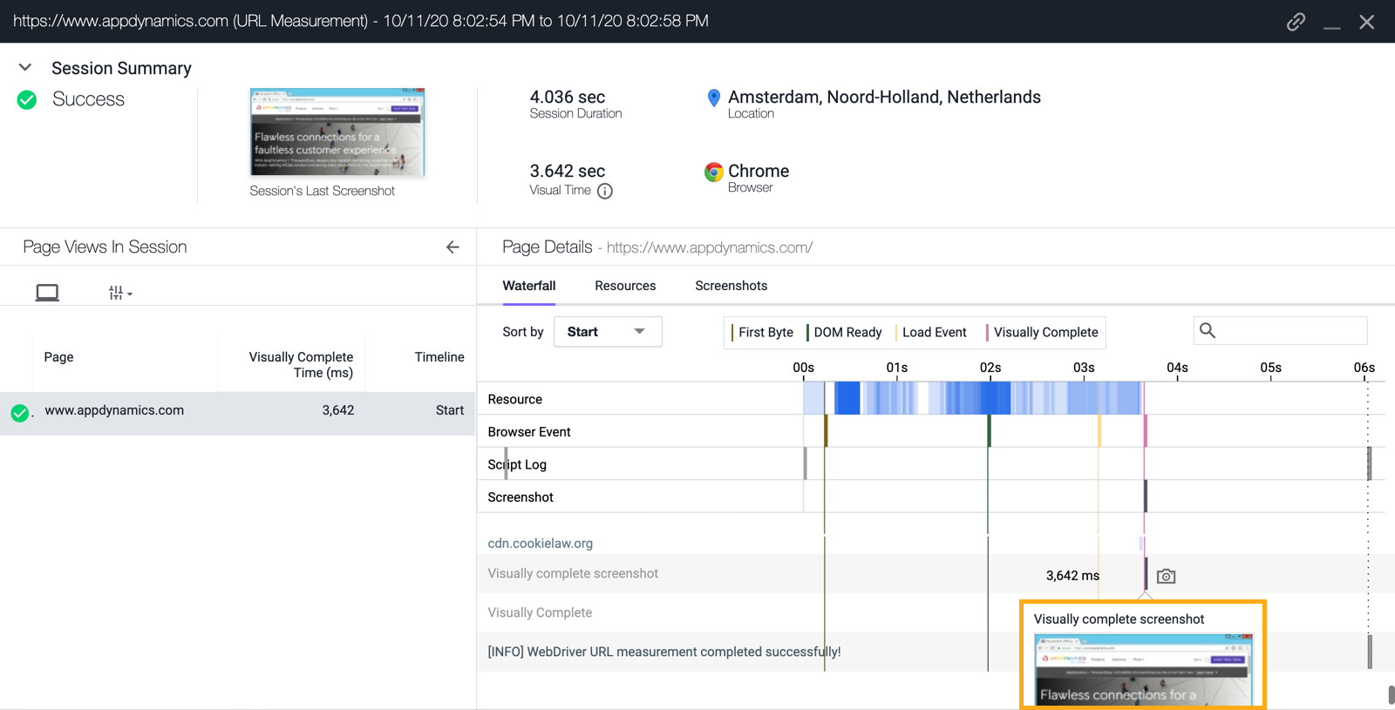Click the Page column header
This screenshot has height=710, width=1395.
[58, 357]
